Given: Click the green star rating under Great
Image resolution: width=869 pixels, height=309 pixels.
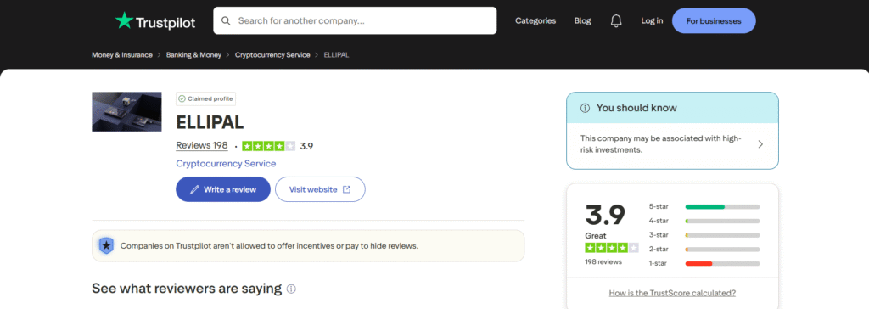Looking at the screenshot, I should pyautogui.click(x=612, y=248).
